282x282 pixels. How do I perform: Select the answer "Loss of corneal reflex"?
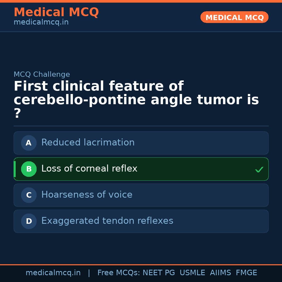coord(89,169)
